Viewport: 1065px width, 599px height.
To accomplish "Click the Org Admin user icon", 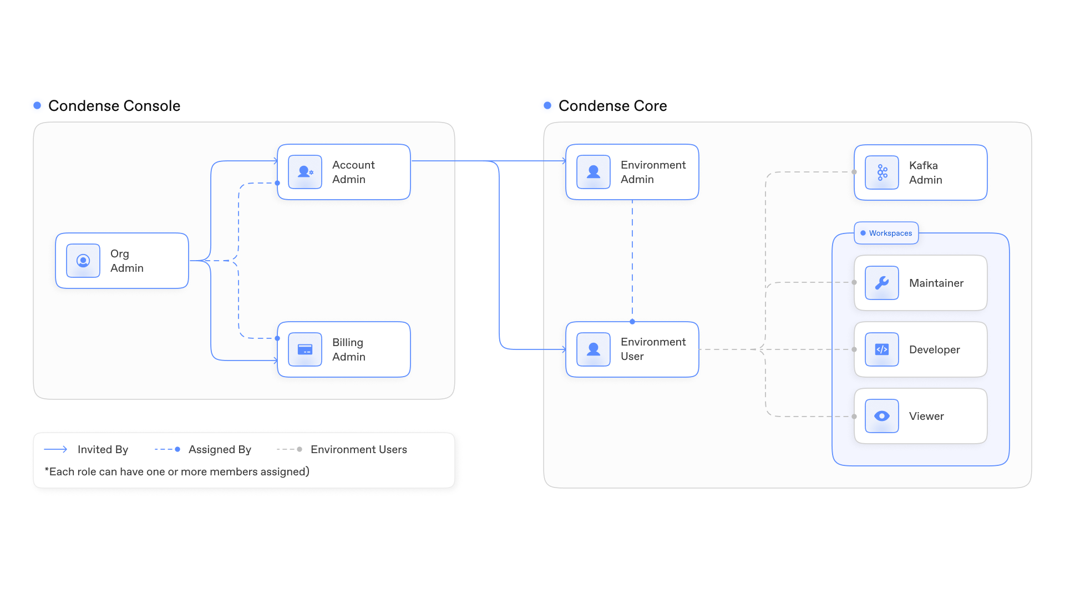I will pos(83,261).
